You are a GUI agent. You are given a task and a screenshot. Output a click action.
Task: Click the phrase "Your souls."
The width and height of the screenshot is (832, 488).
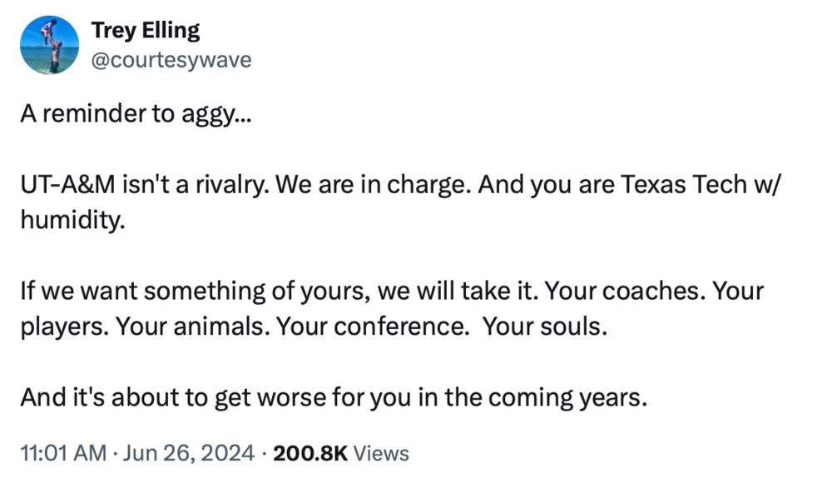[x=545, y=326]
